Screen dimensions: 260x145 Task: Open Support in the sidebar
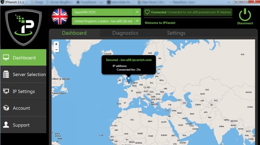click(23, 125)
